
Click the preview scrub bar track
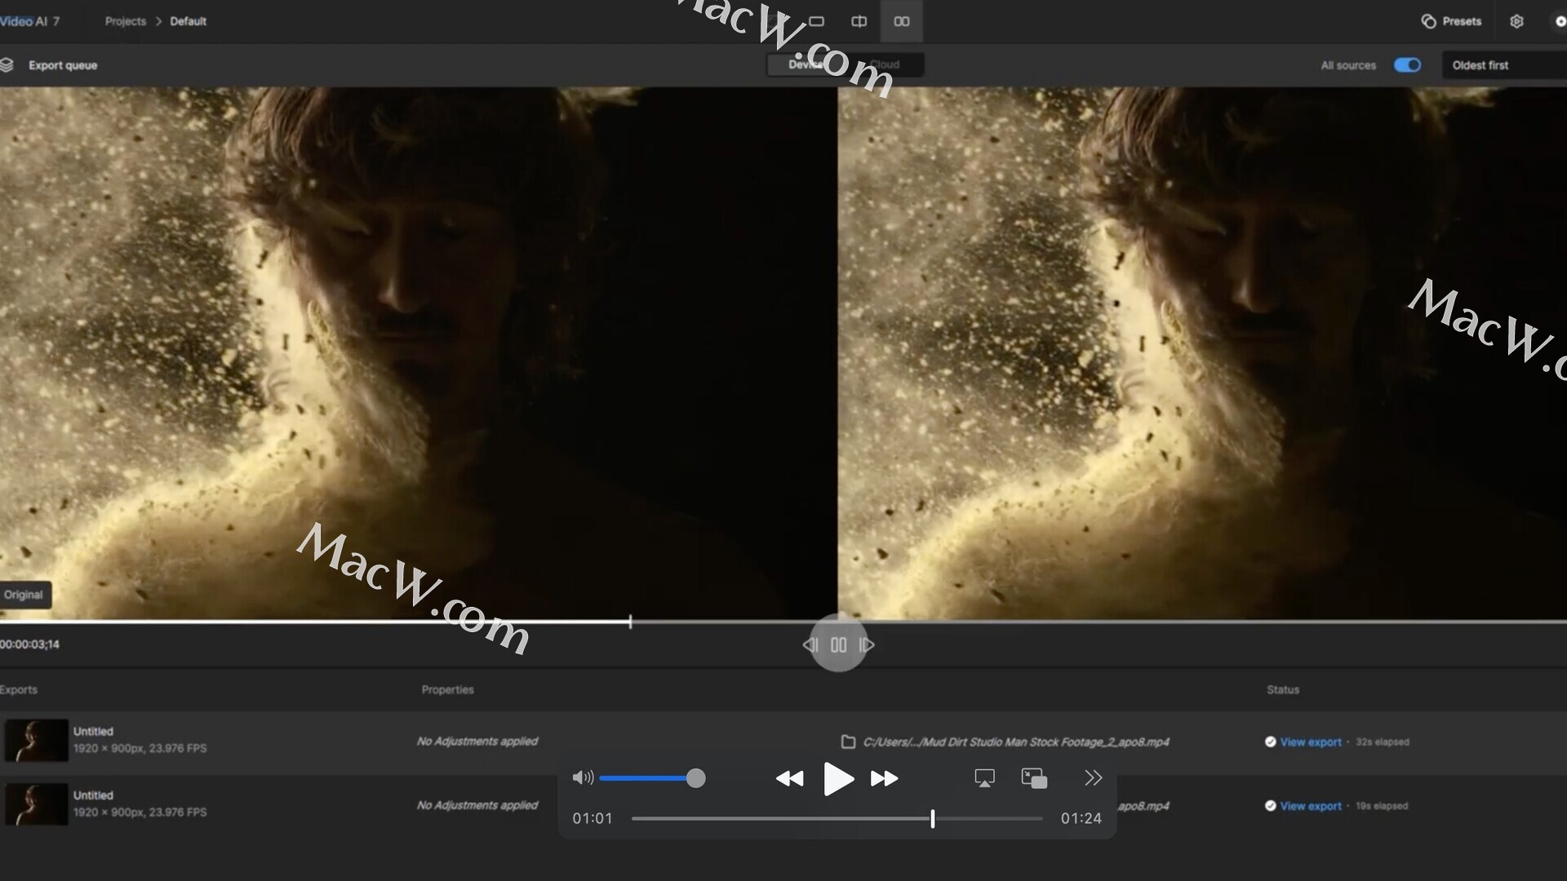[x=783, y=622]
